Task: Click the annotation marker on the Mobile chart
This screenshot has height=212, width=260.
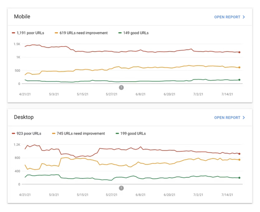Action: point(121,87)
